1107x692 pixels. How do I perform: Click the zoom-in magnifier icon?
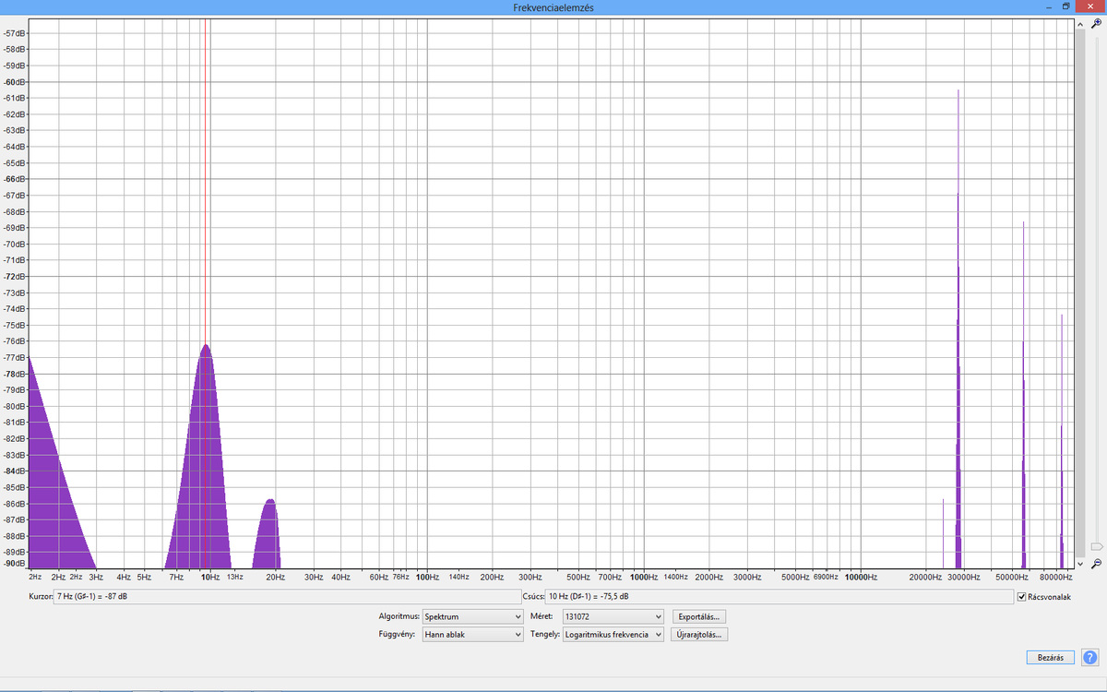click(x=1096, y=24)
